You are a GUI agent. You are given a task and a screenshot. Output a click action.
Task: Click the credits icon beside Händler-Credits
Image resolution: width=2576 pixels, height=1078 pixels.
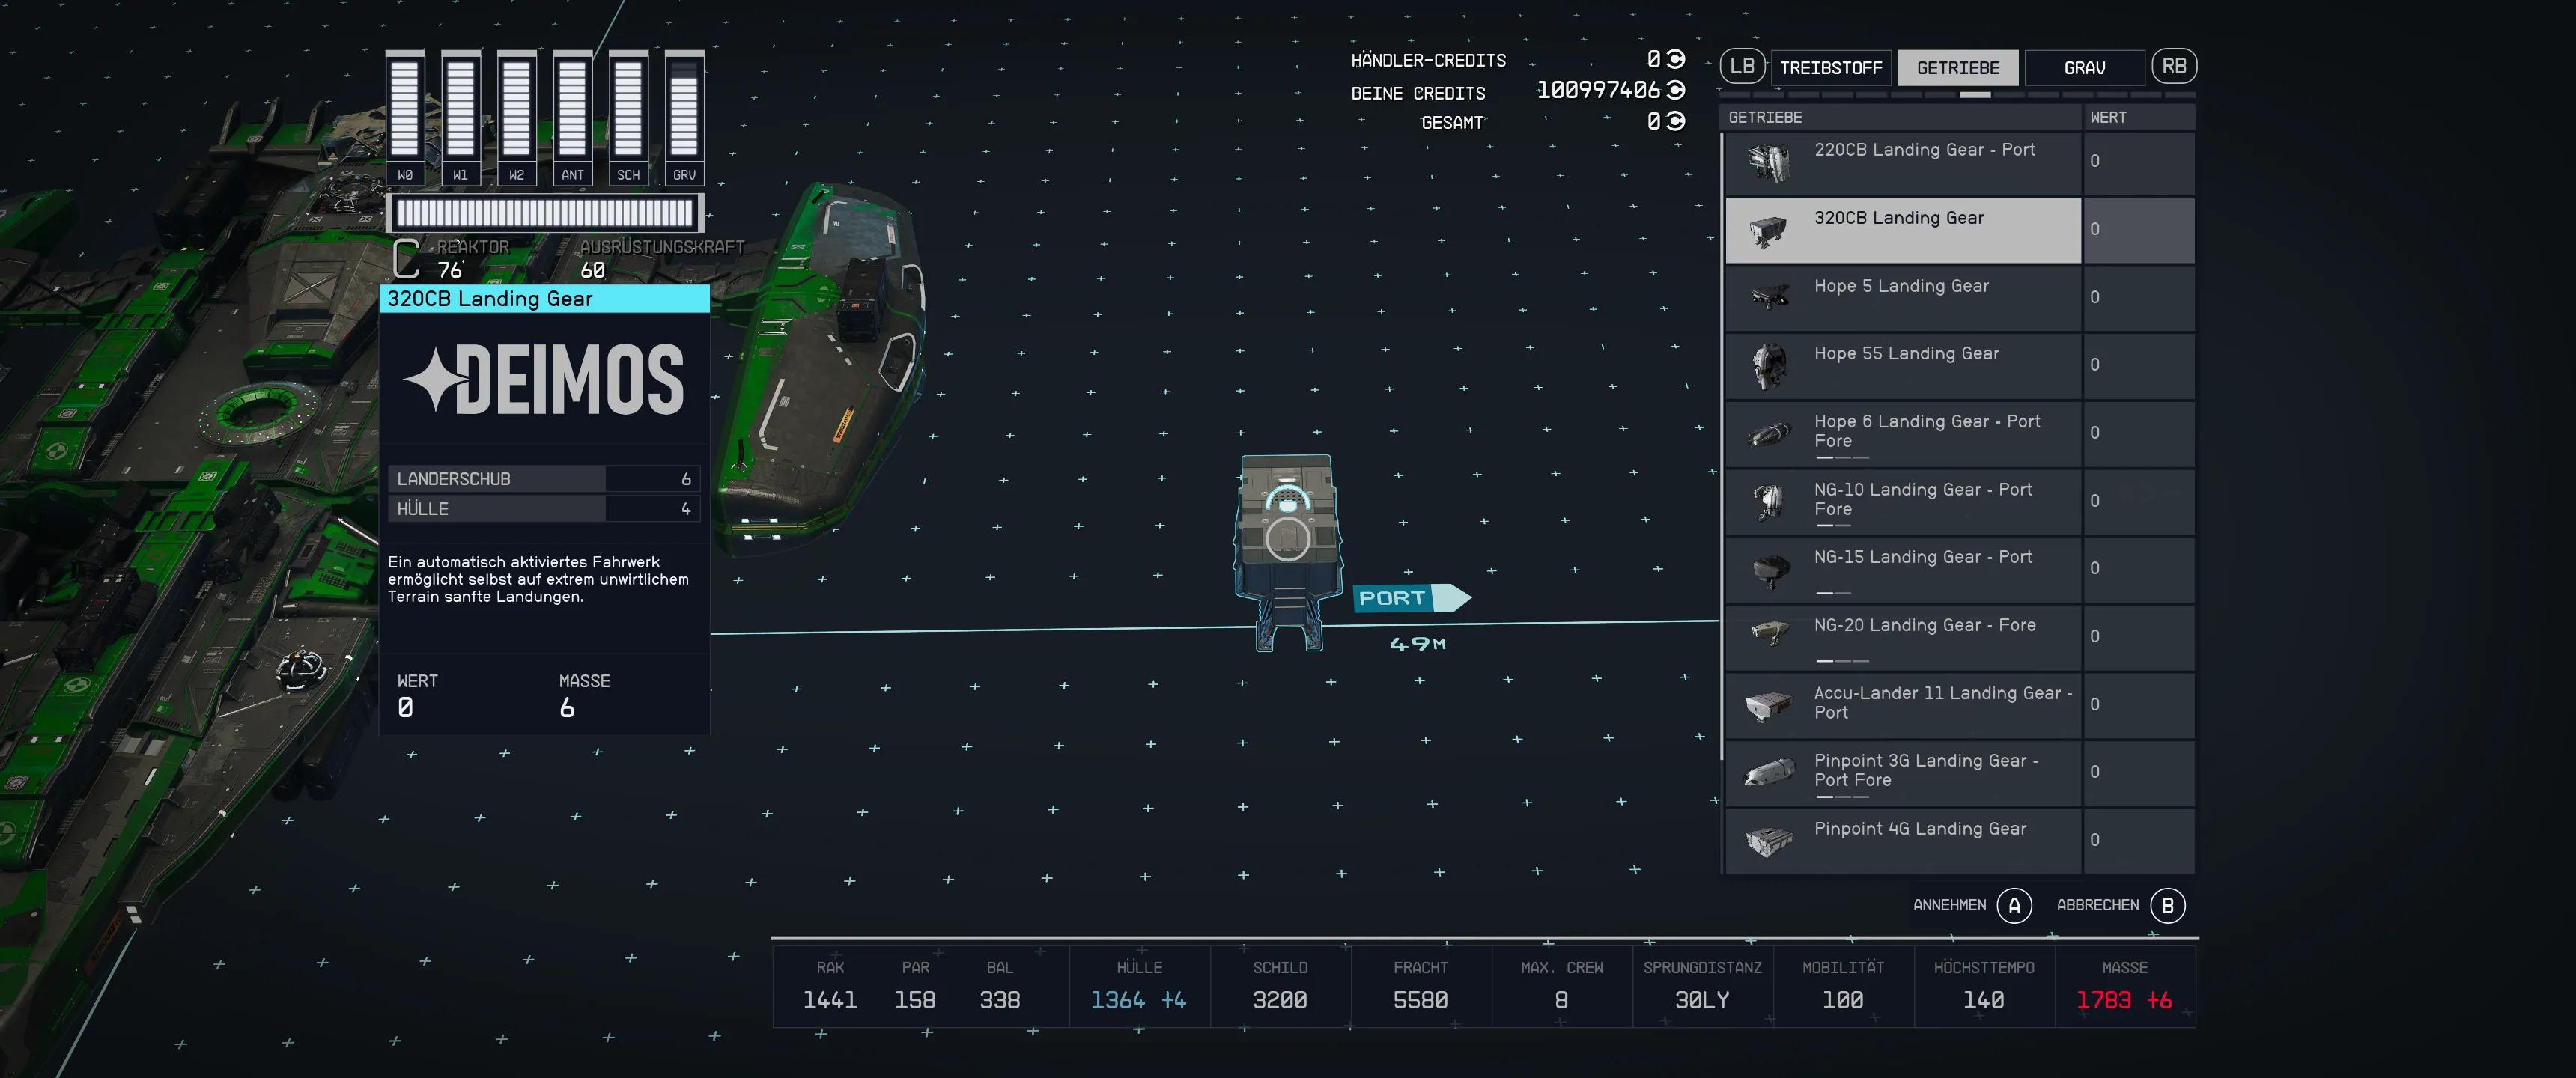pos(1676,59)
